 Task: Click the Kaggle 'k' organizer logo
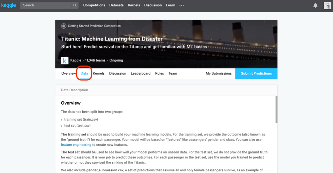(65, 60)
